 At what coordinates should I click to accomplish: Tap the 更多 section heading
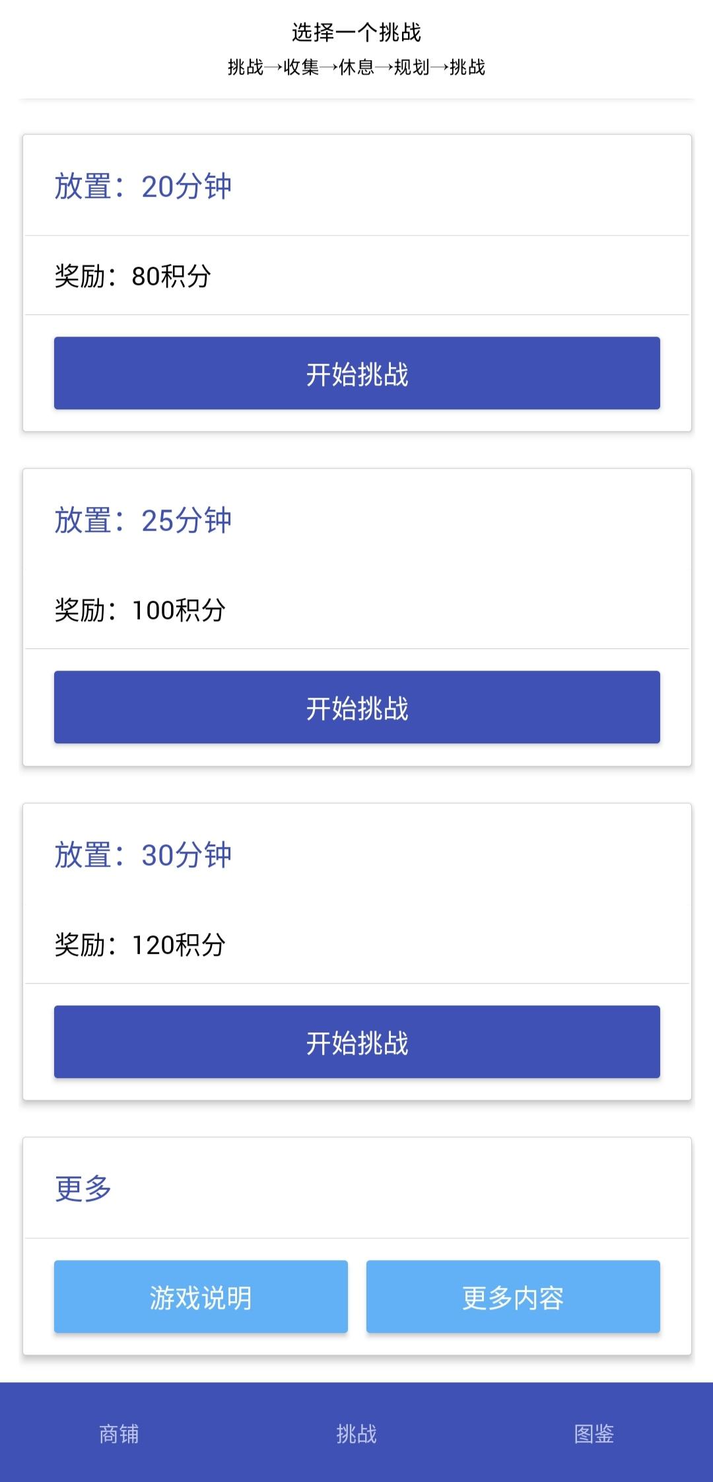pos(83,1188)
